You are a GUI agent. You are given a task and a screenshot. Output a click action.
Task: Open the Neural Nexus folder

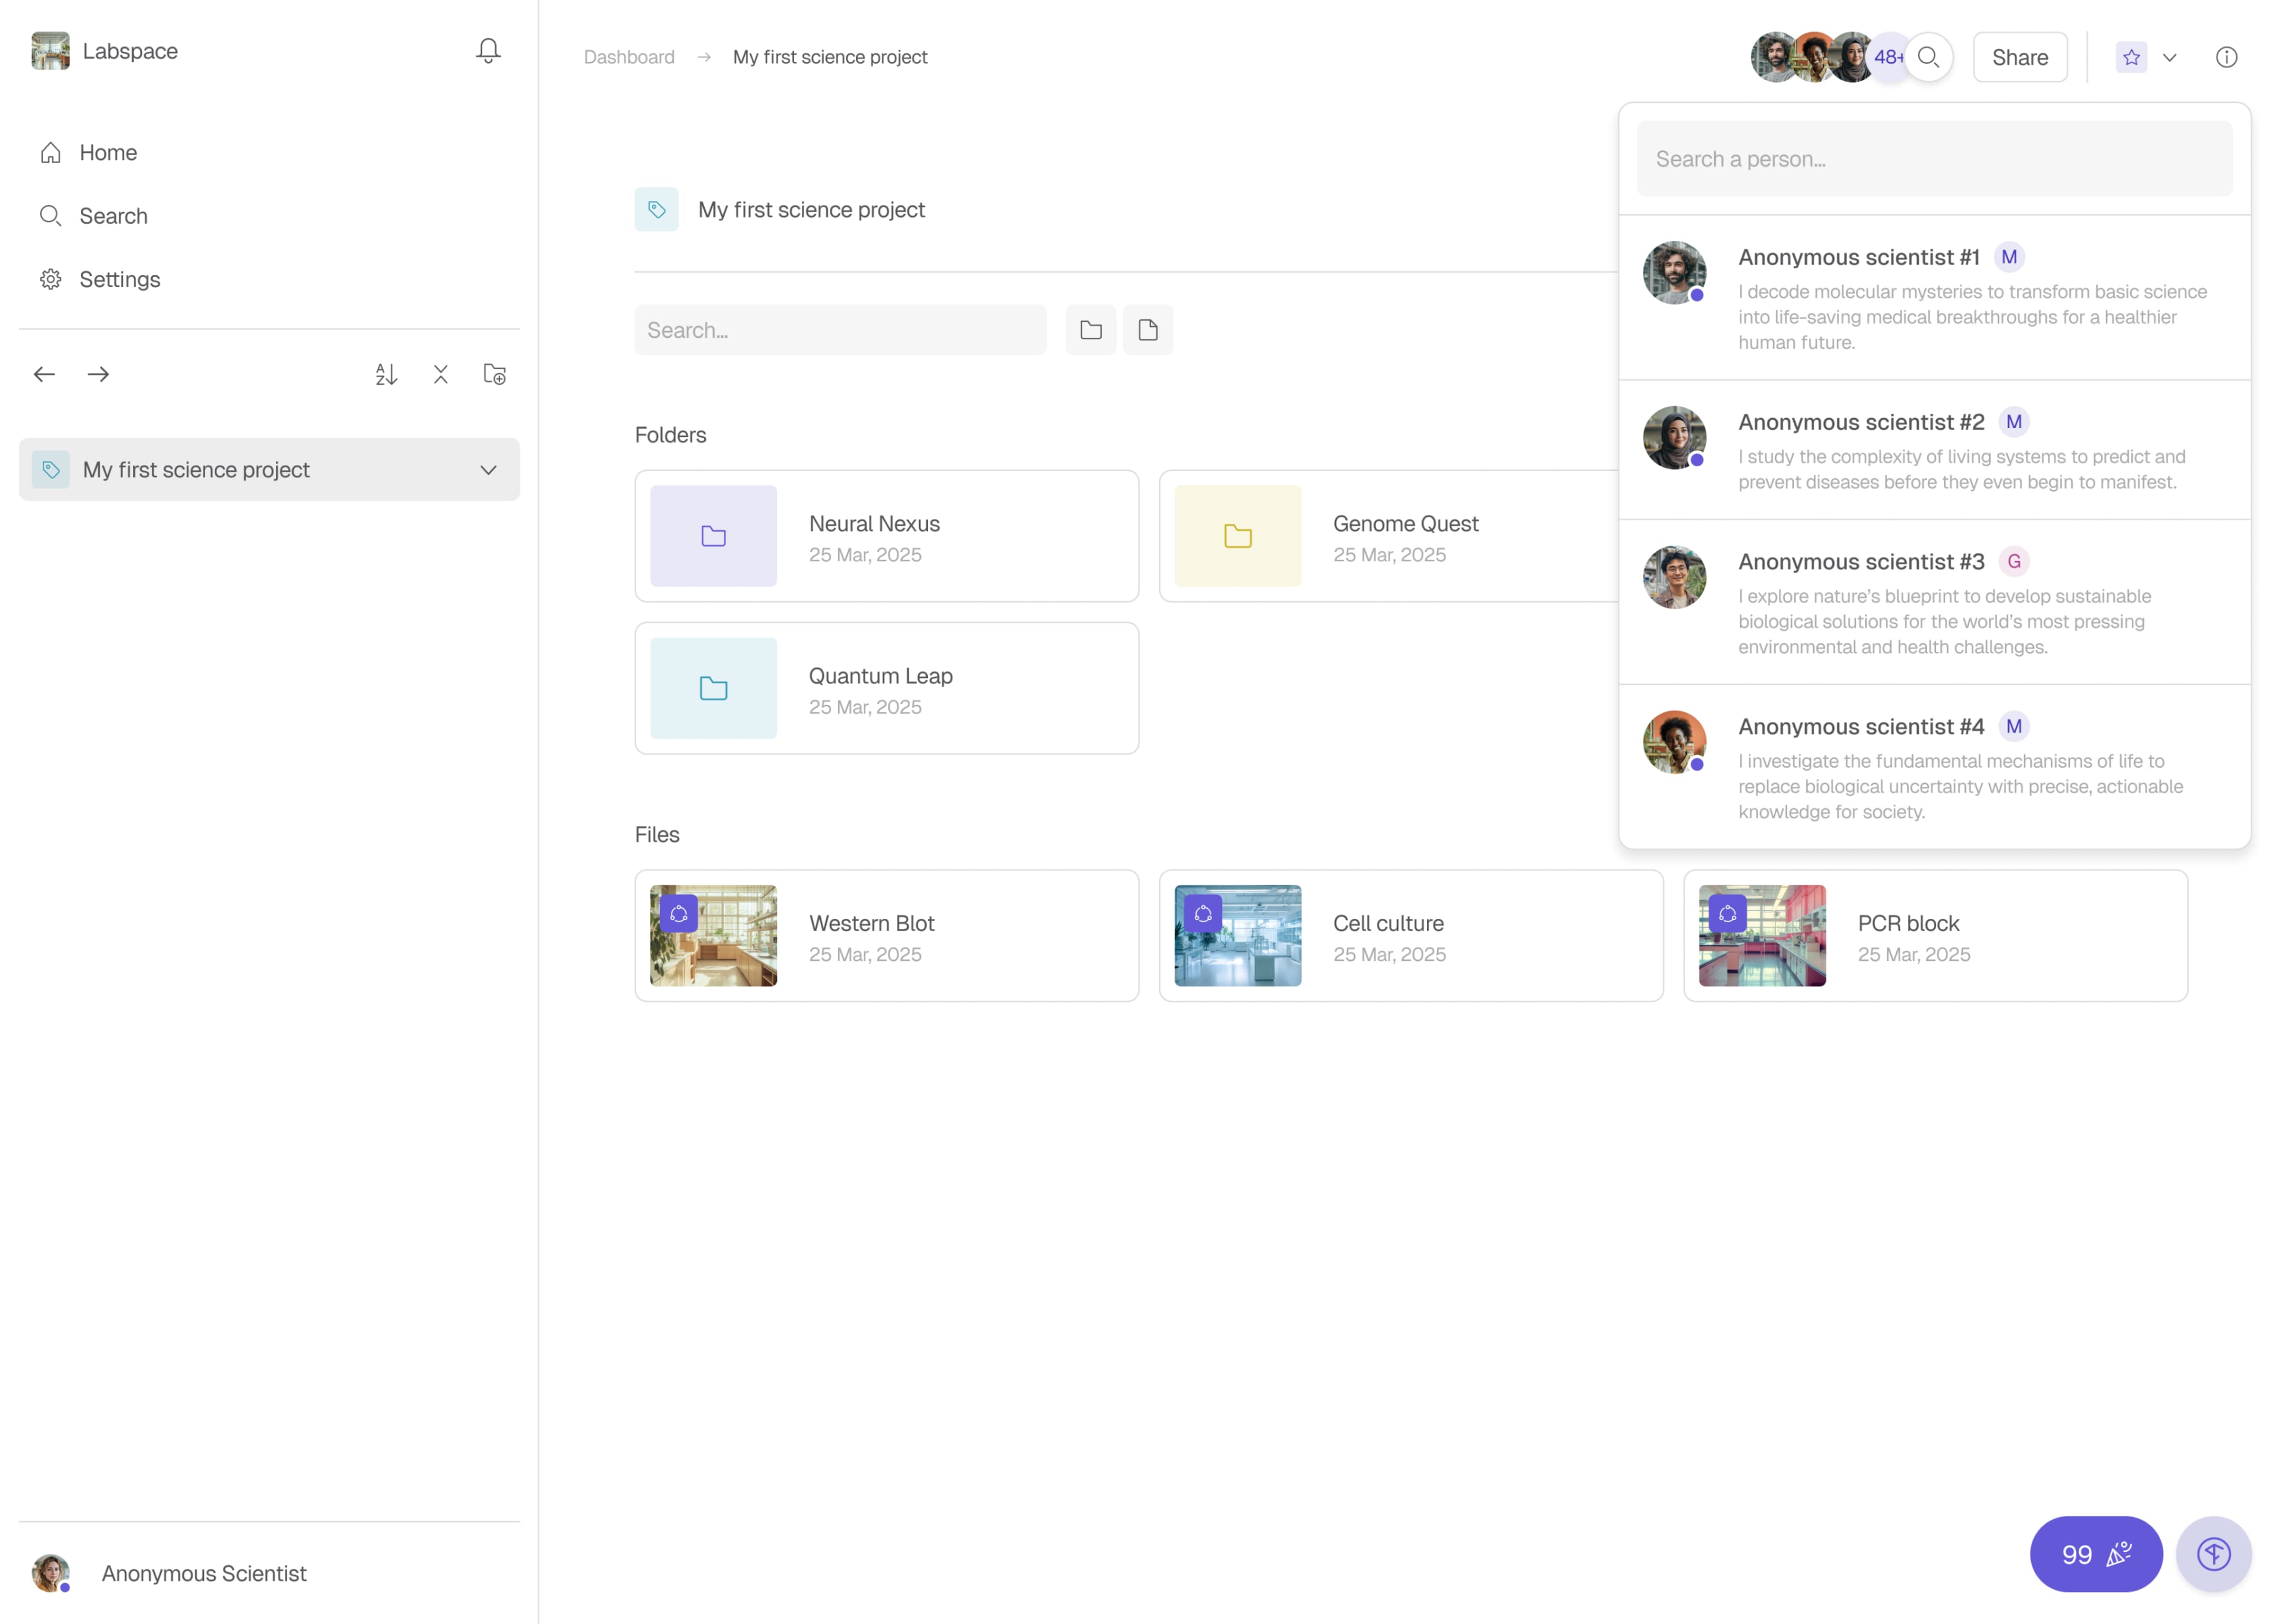click(887, 536)
